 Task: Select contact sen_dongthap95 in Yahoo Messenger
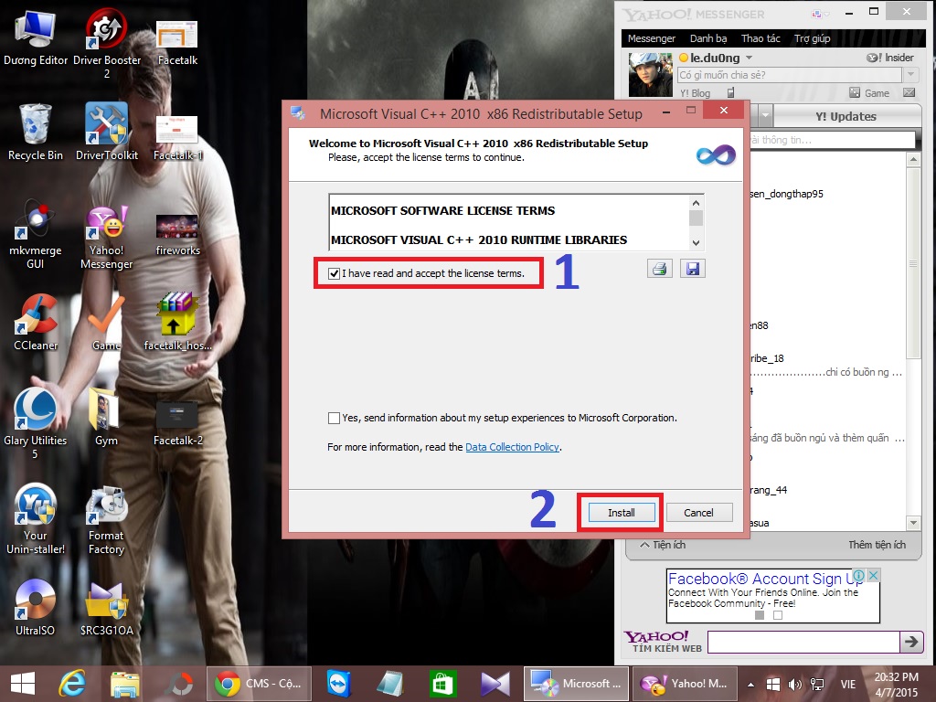787,194
